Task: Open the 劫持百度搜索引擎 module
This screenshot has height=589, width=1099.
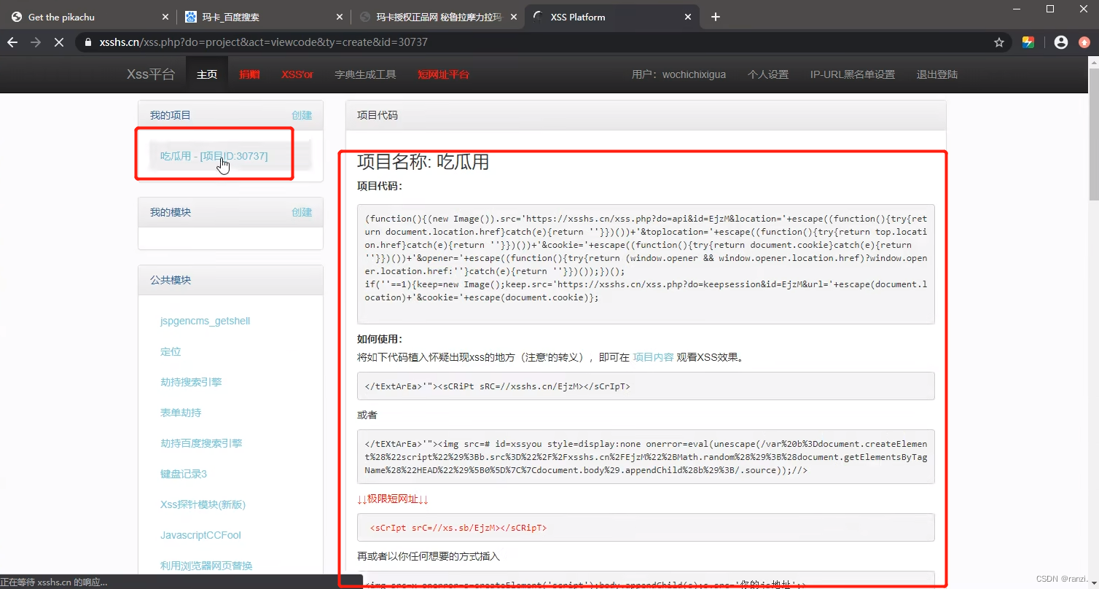Action: [x=201, y=443]
